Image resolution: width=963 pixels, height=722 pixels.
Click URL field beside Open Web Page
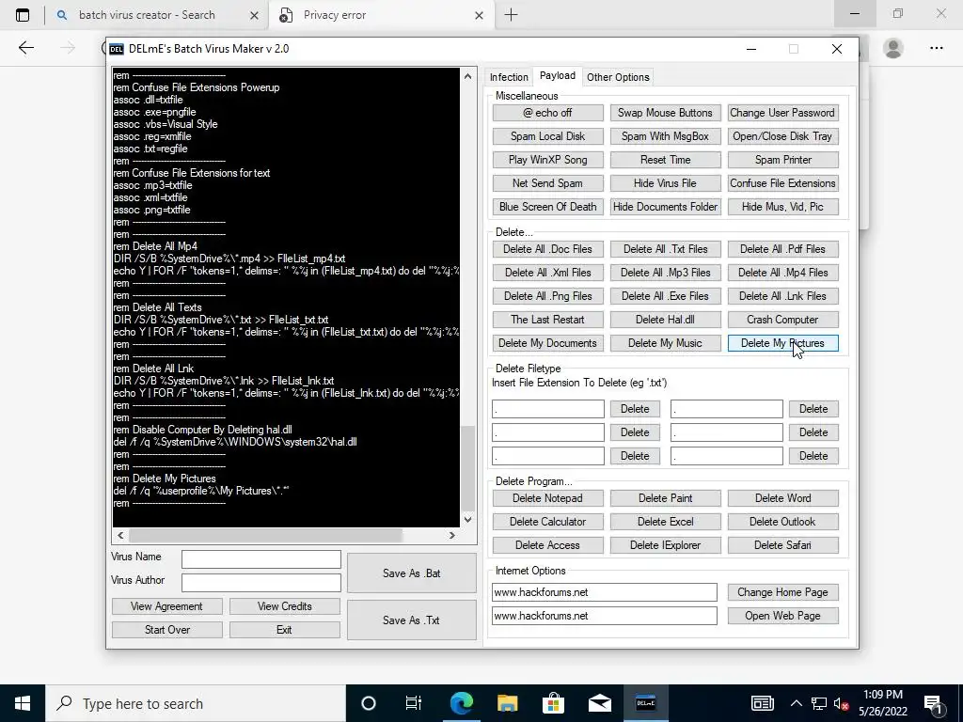605,616
